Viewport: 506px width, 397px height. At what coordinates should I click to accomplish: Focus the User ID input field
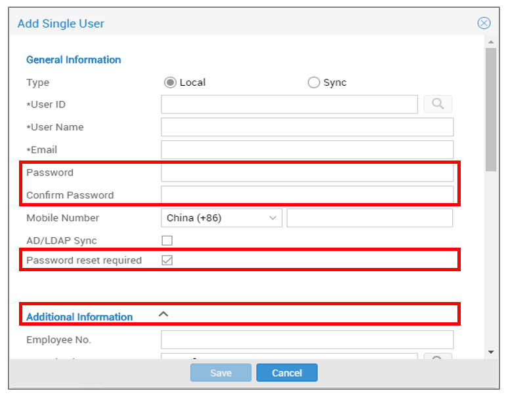pos(289,104)
